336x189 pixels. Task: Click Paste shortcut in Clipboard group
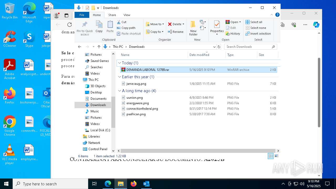pos(129,34)
